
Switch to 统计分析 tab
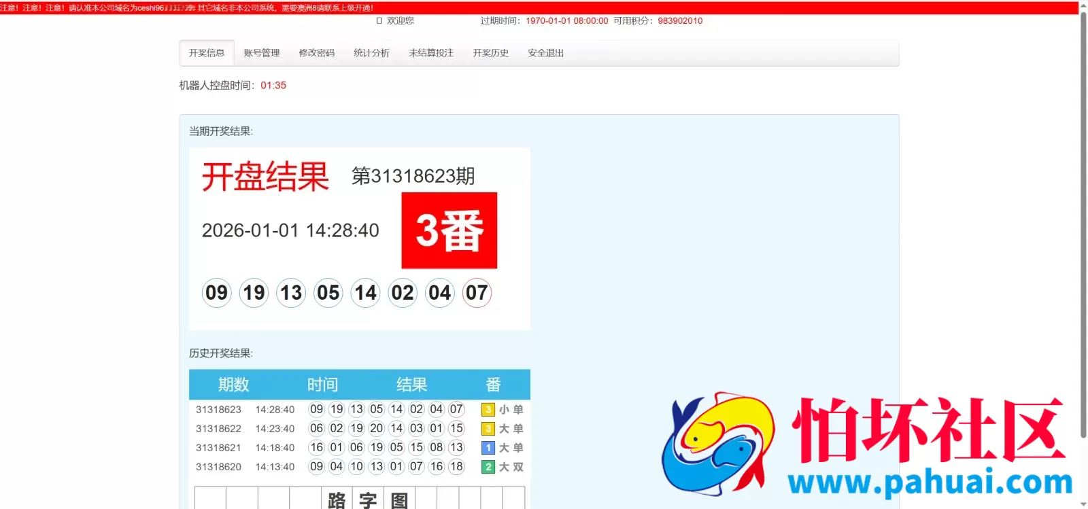[372, 53]
